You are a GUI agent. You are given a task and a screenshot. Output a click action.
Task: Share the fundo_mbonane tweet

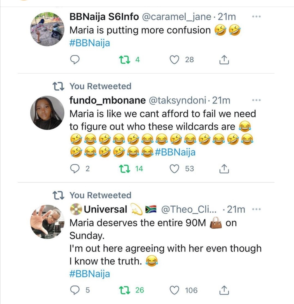224,169
